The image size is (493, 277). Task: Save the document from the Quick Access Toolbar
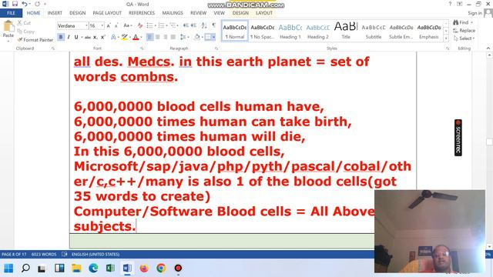[15, 4]
